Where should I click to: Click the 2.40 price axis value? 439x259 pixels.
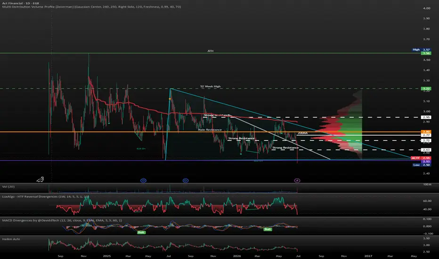pyautogui.click(x=426, y=174)
